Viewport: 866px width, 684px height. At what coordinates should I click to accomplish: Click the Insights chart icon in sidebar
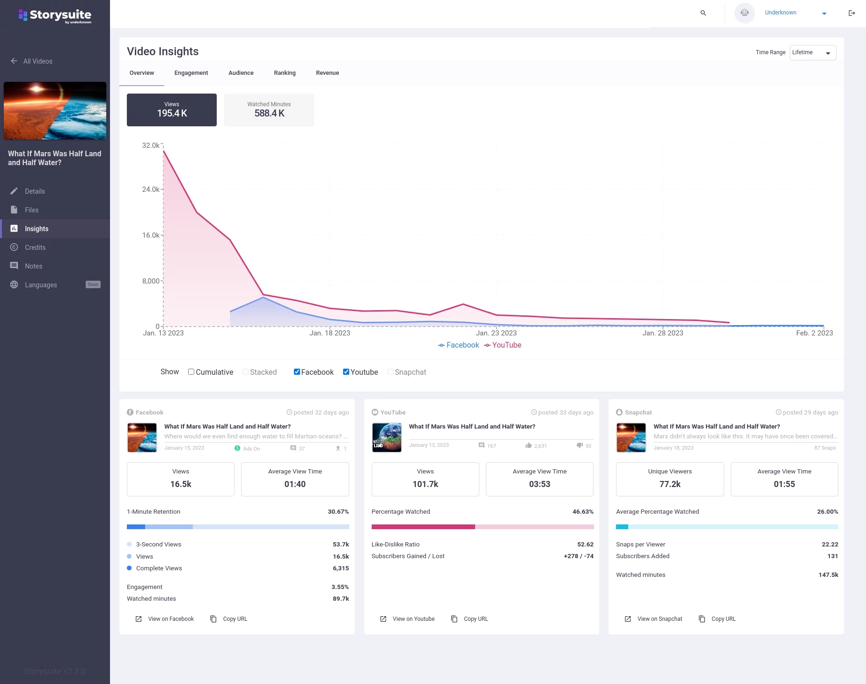point(14,228)
